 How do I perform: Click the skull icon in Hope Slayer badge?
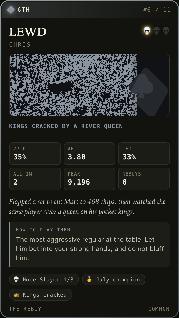[x=16, y=280]
